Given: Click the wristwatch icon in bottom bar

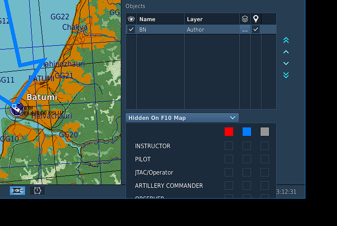Looking at the screenshot, I should tap(37, 191).
